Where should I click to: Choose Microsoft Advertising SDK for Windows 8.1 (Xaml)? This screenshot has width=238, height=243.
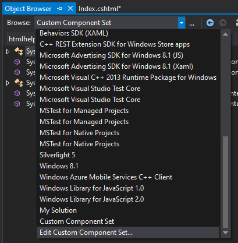(x=128, y=66)
